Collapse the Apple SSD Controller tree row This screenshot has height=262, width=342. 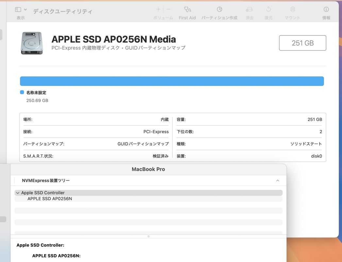(x=18, y=193)
